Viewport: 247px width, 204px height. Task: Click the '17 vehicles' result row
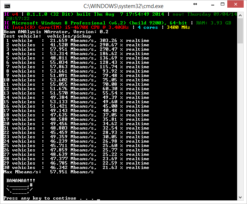click(x=76, y=111)
